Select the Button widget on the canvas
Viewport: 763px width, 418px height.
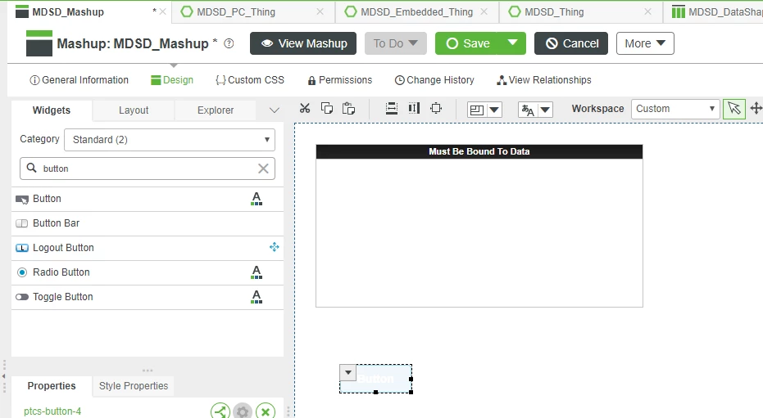[x=376, y=379]
